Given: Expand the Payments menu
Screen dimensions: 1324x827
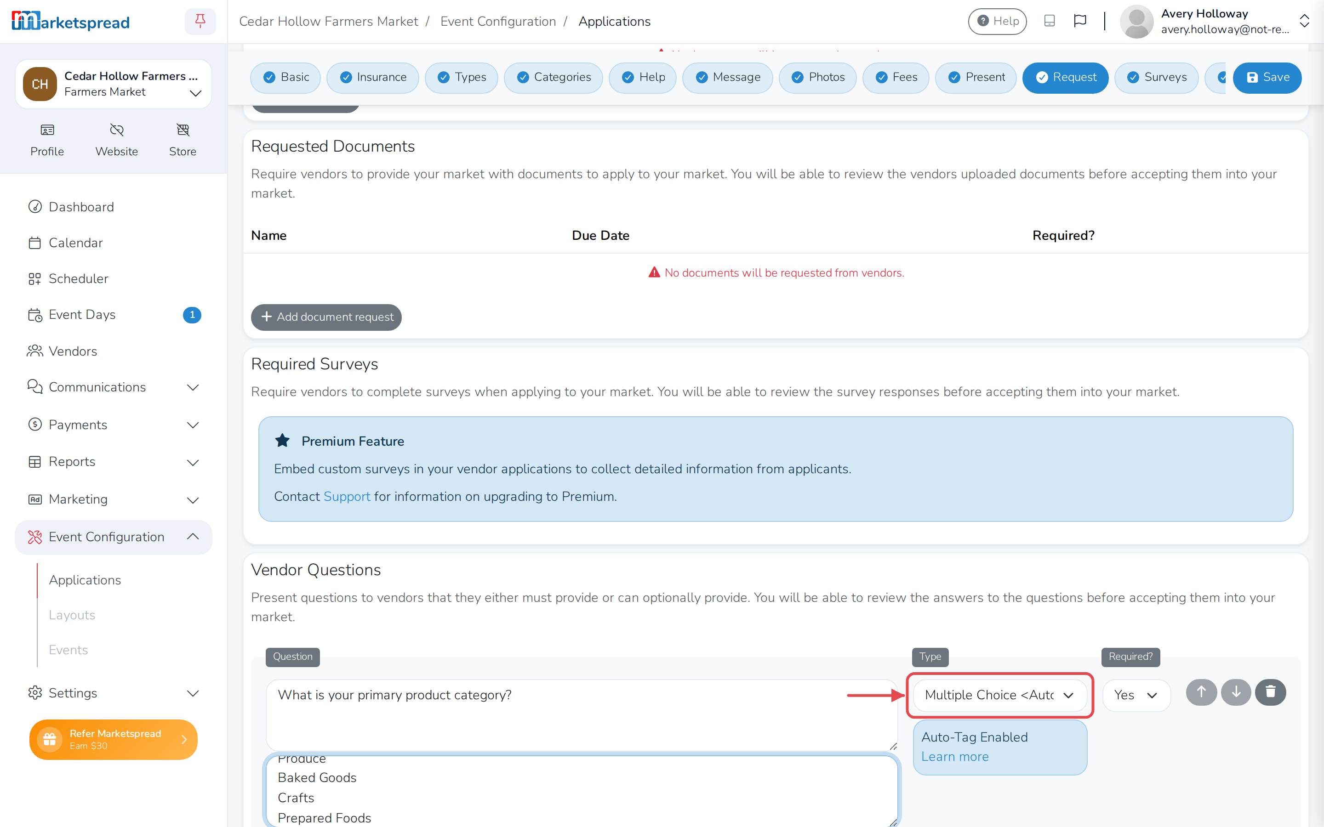Looking at the screenshot, I should point(113,425).
